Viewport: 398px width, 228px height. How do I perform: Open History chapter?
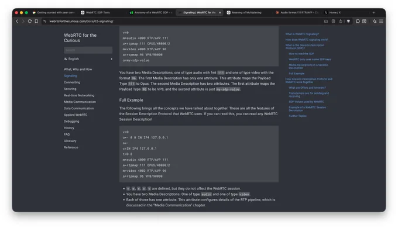[69, 128]
